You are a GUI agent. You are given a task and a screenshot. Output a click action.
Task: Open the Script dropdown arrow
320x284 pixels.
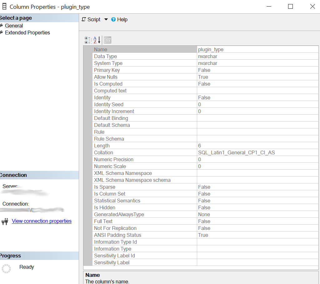point(106,19)
